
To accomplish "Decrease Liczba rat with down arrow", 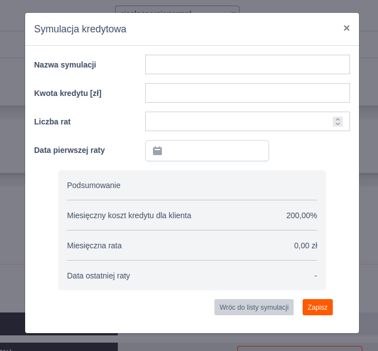I will tap(337, 124).
